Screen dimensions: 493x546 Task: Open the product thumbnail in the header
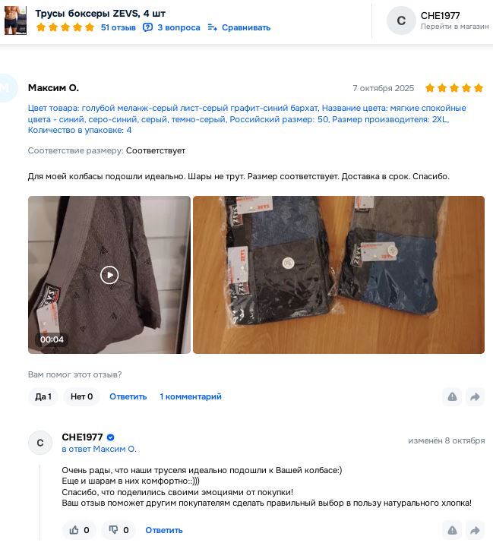point(15,21)
